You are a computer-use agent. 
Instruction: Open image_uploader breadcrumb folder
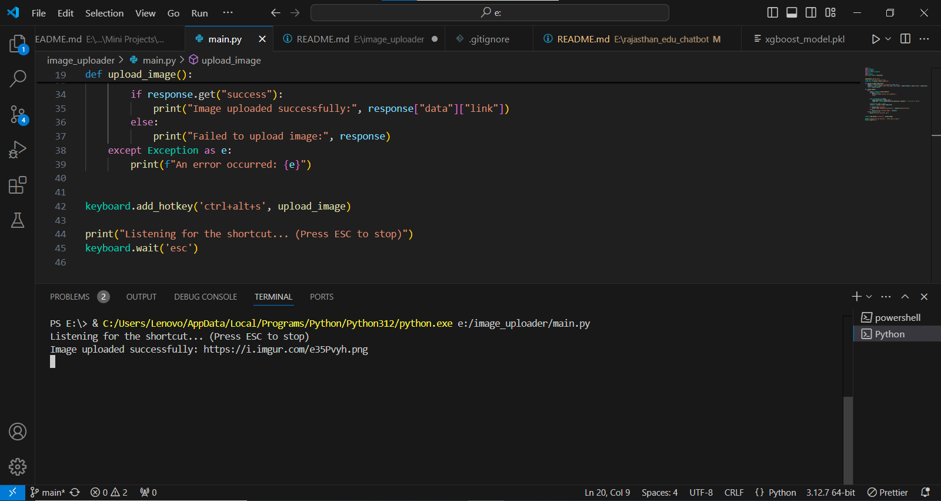81,60
